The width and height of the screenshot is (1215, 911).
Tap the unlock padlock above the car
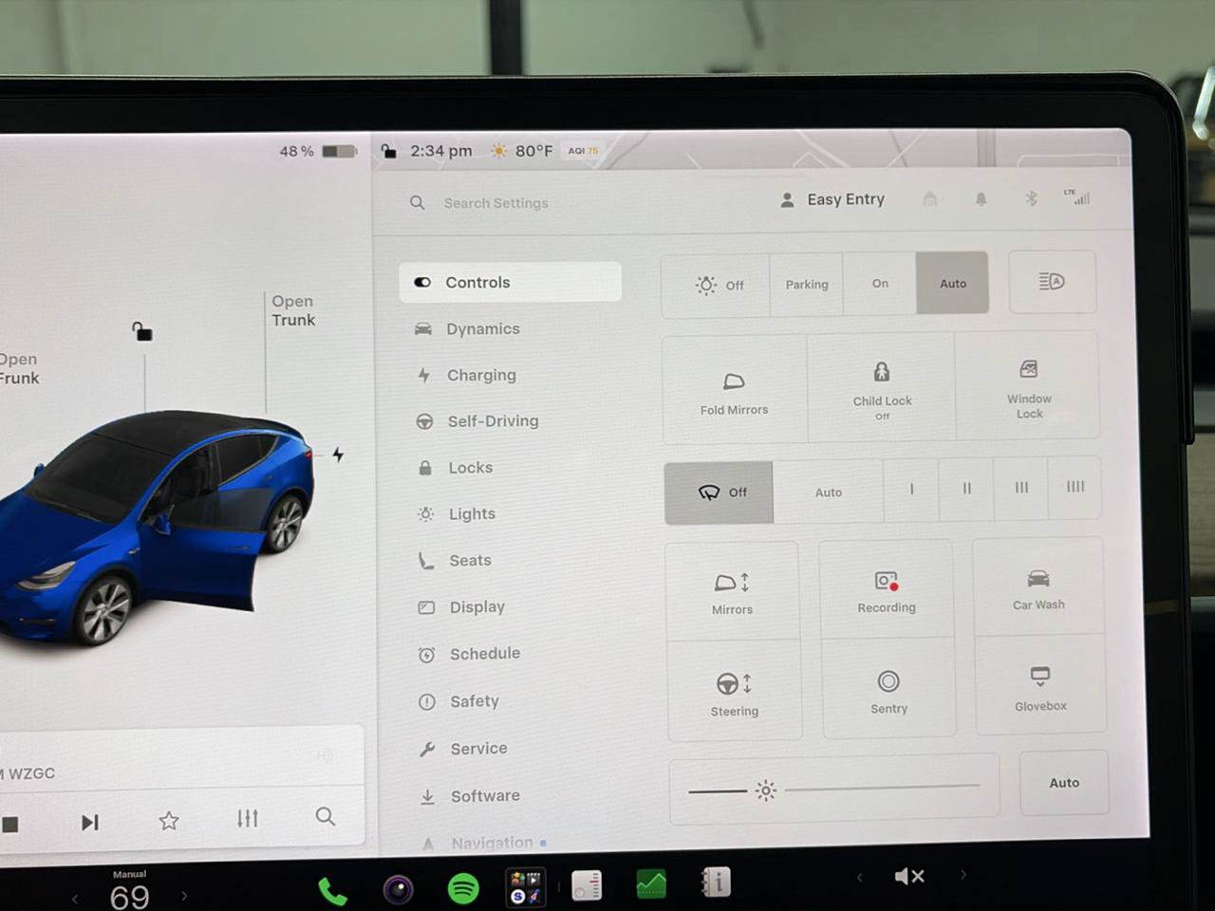click(x=142, y=331)
